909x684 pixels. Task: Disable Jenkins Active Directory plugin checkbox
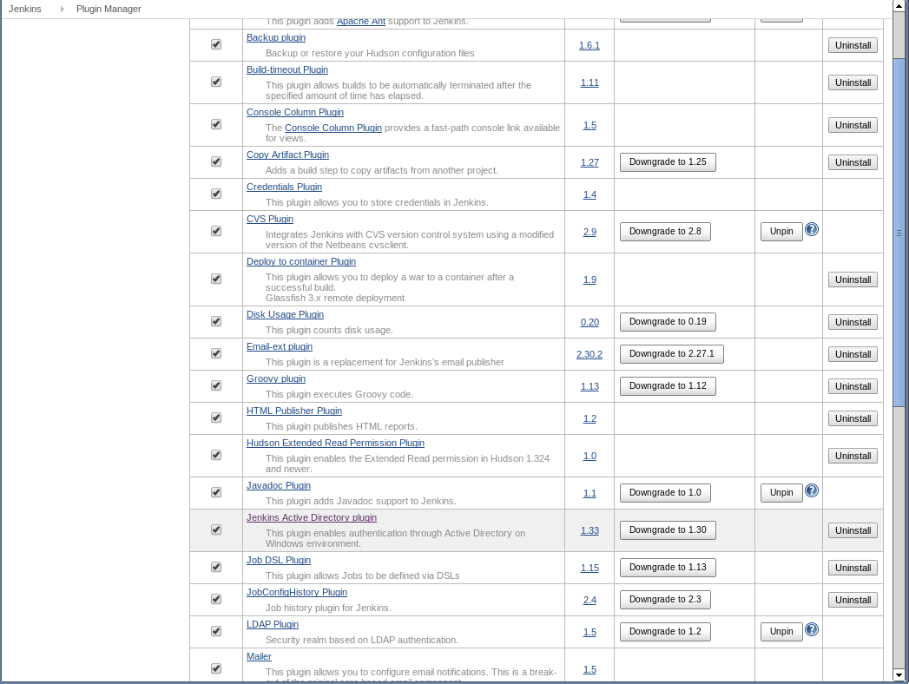point(216,529)
